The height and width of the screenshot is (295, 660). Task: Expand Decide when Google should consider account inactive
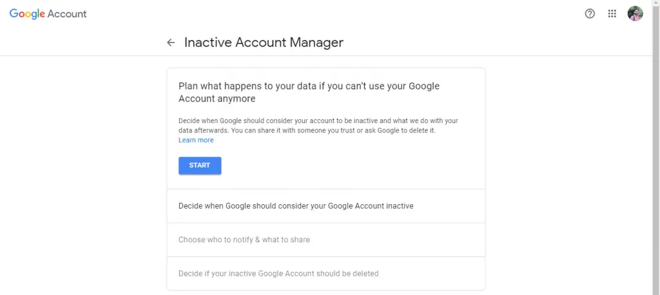pyautogui.click(x=325, y=206)
